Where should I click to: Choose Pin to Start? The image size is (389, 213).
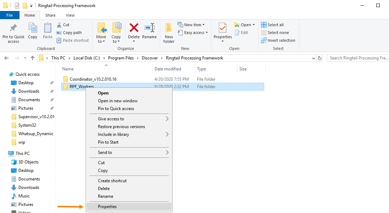(x=108, y=142)
